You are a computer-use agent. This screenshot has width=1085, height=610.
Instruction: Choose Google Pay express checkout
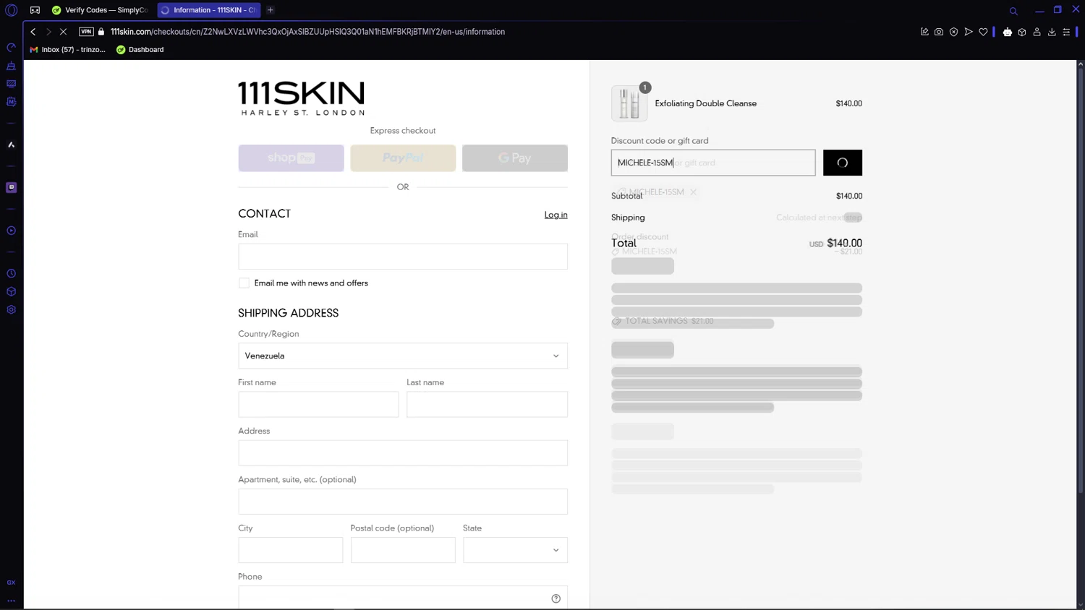coord(515,158)
